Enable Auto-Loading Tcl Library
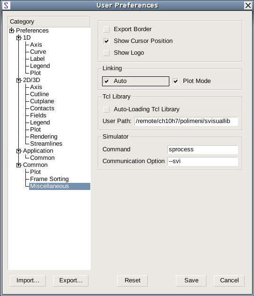This screenshot has width=254, height=296. point(106,109)
